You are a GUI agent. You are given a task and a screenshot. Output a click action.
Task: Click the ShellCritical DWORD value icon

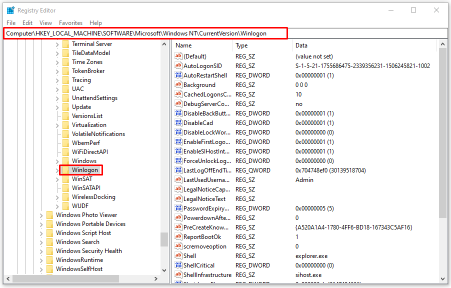click(x=178, y=265)
